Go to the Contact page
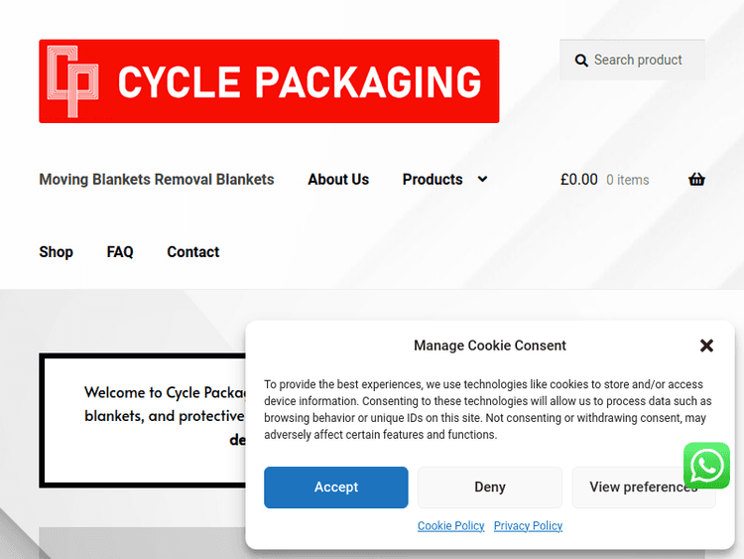Screen dimensions: 744x559 (193, 252)
